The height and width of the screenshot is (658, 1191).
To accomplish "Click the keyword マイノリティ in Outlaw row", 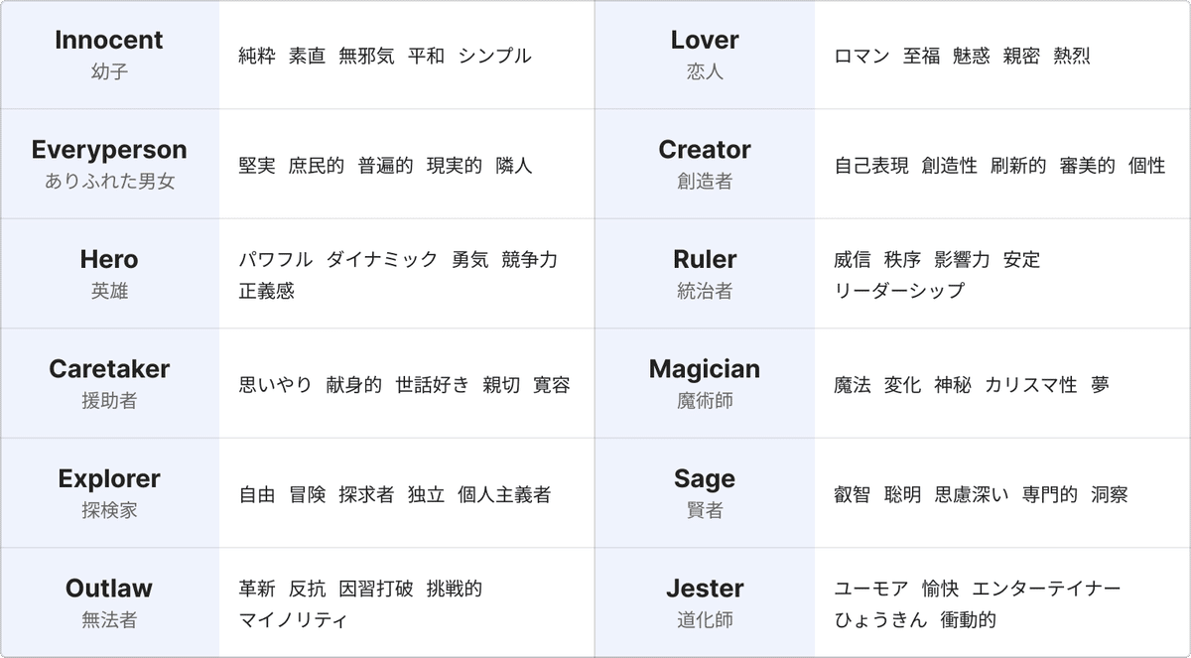I will 294,620.
